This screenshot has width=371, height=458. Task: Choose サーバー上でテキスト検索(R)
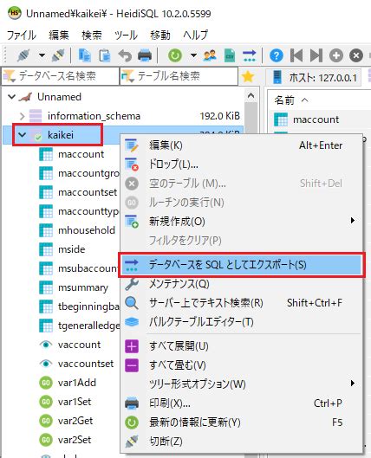242,303
